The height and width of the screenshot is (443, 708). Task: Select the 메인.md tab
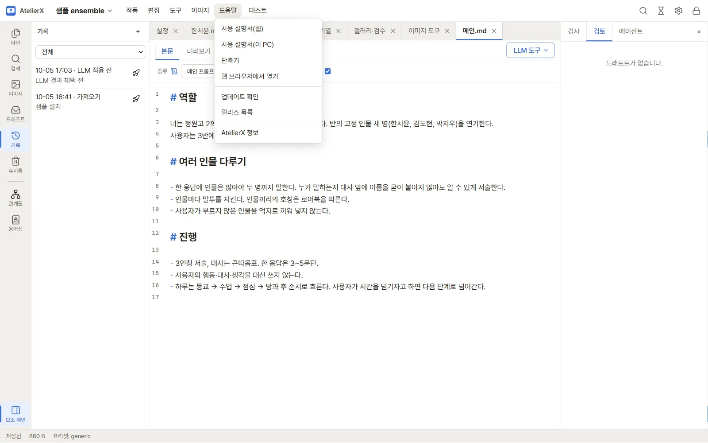click(x=474, y=31)
